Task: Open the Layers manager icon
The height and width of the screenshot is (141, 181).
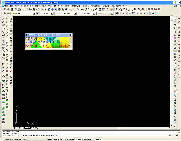Action: (8, 14)
